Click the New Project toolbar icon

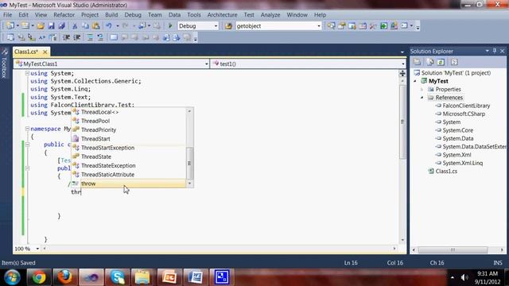pos(10,26)
